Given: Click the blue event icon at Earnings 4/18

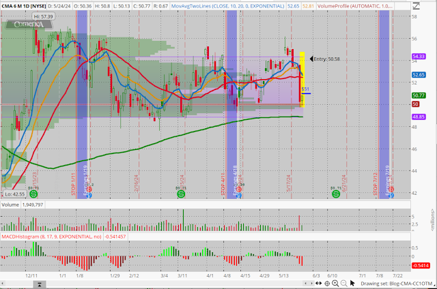Looking at the screenshot, I should pos(239,196).
